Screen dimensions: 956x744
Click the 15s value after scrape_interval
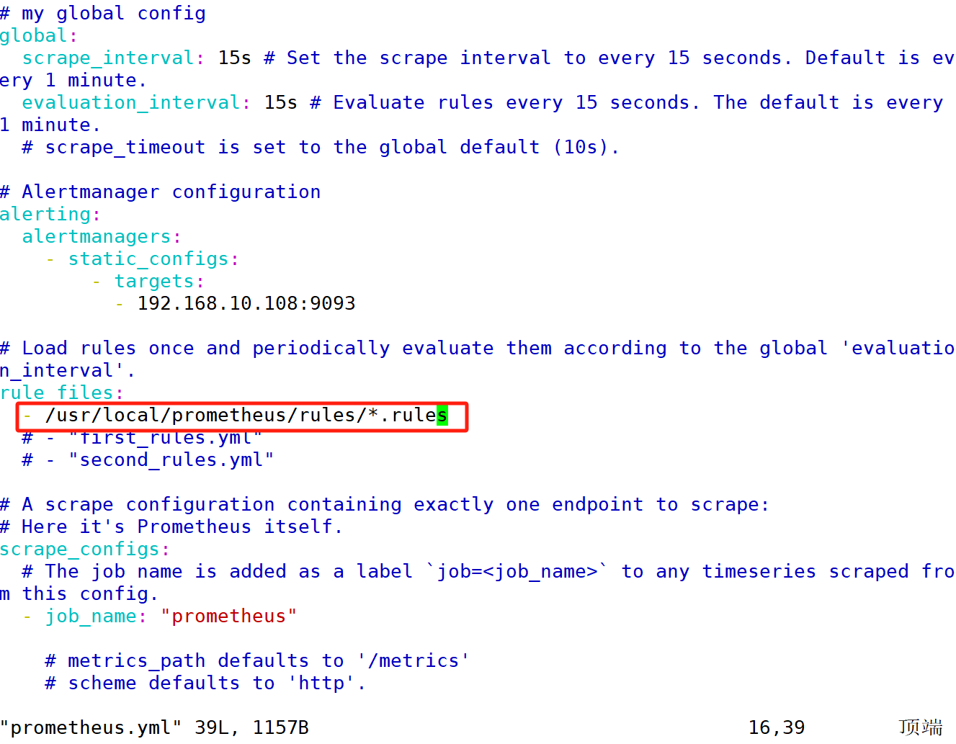(235, 58)
